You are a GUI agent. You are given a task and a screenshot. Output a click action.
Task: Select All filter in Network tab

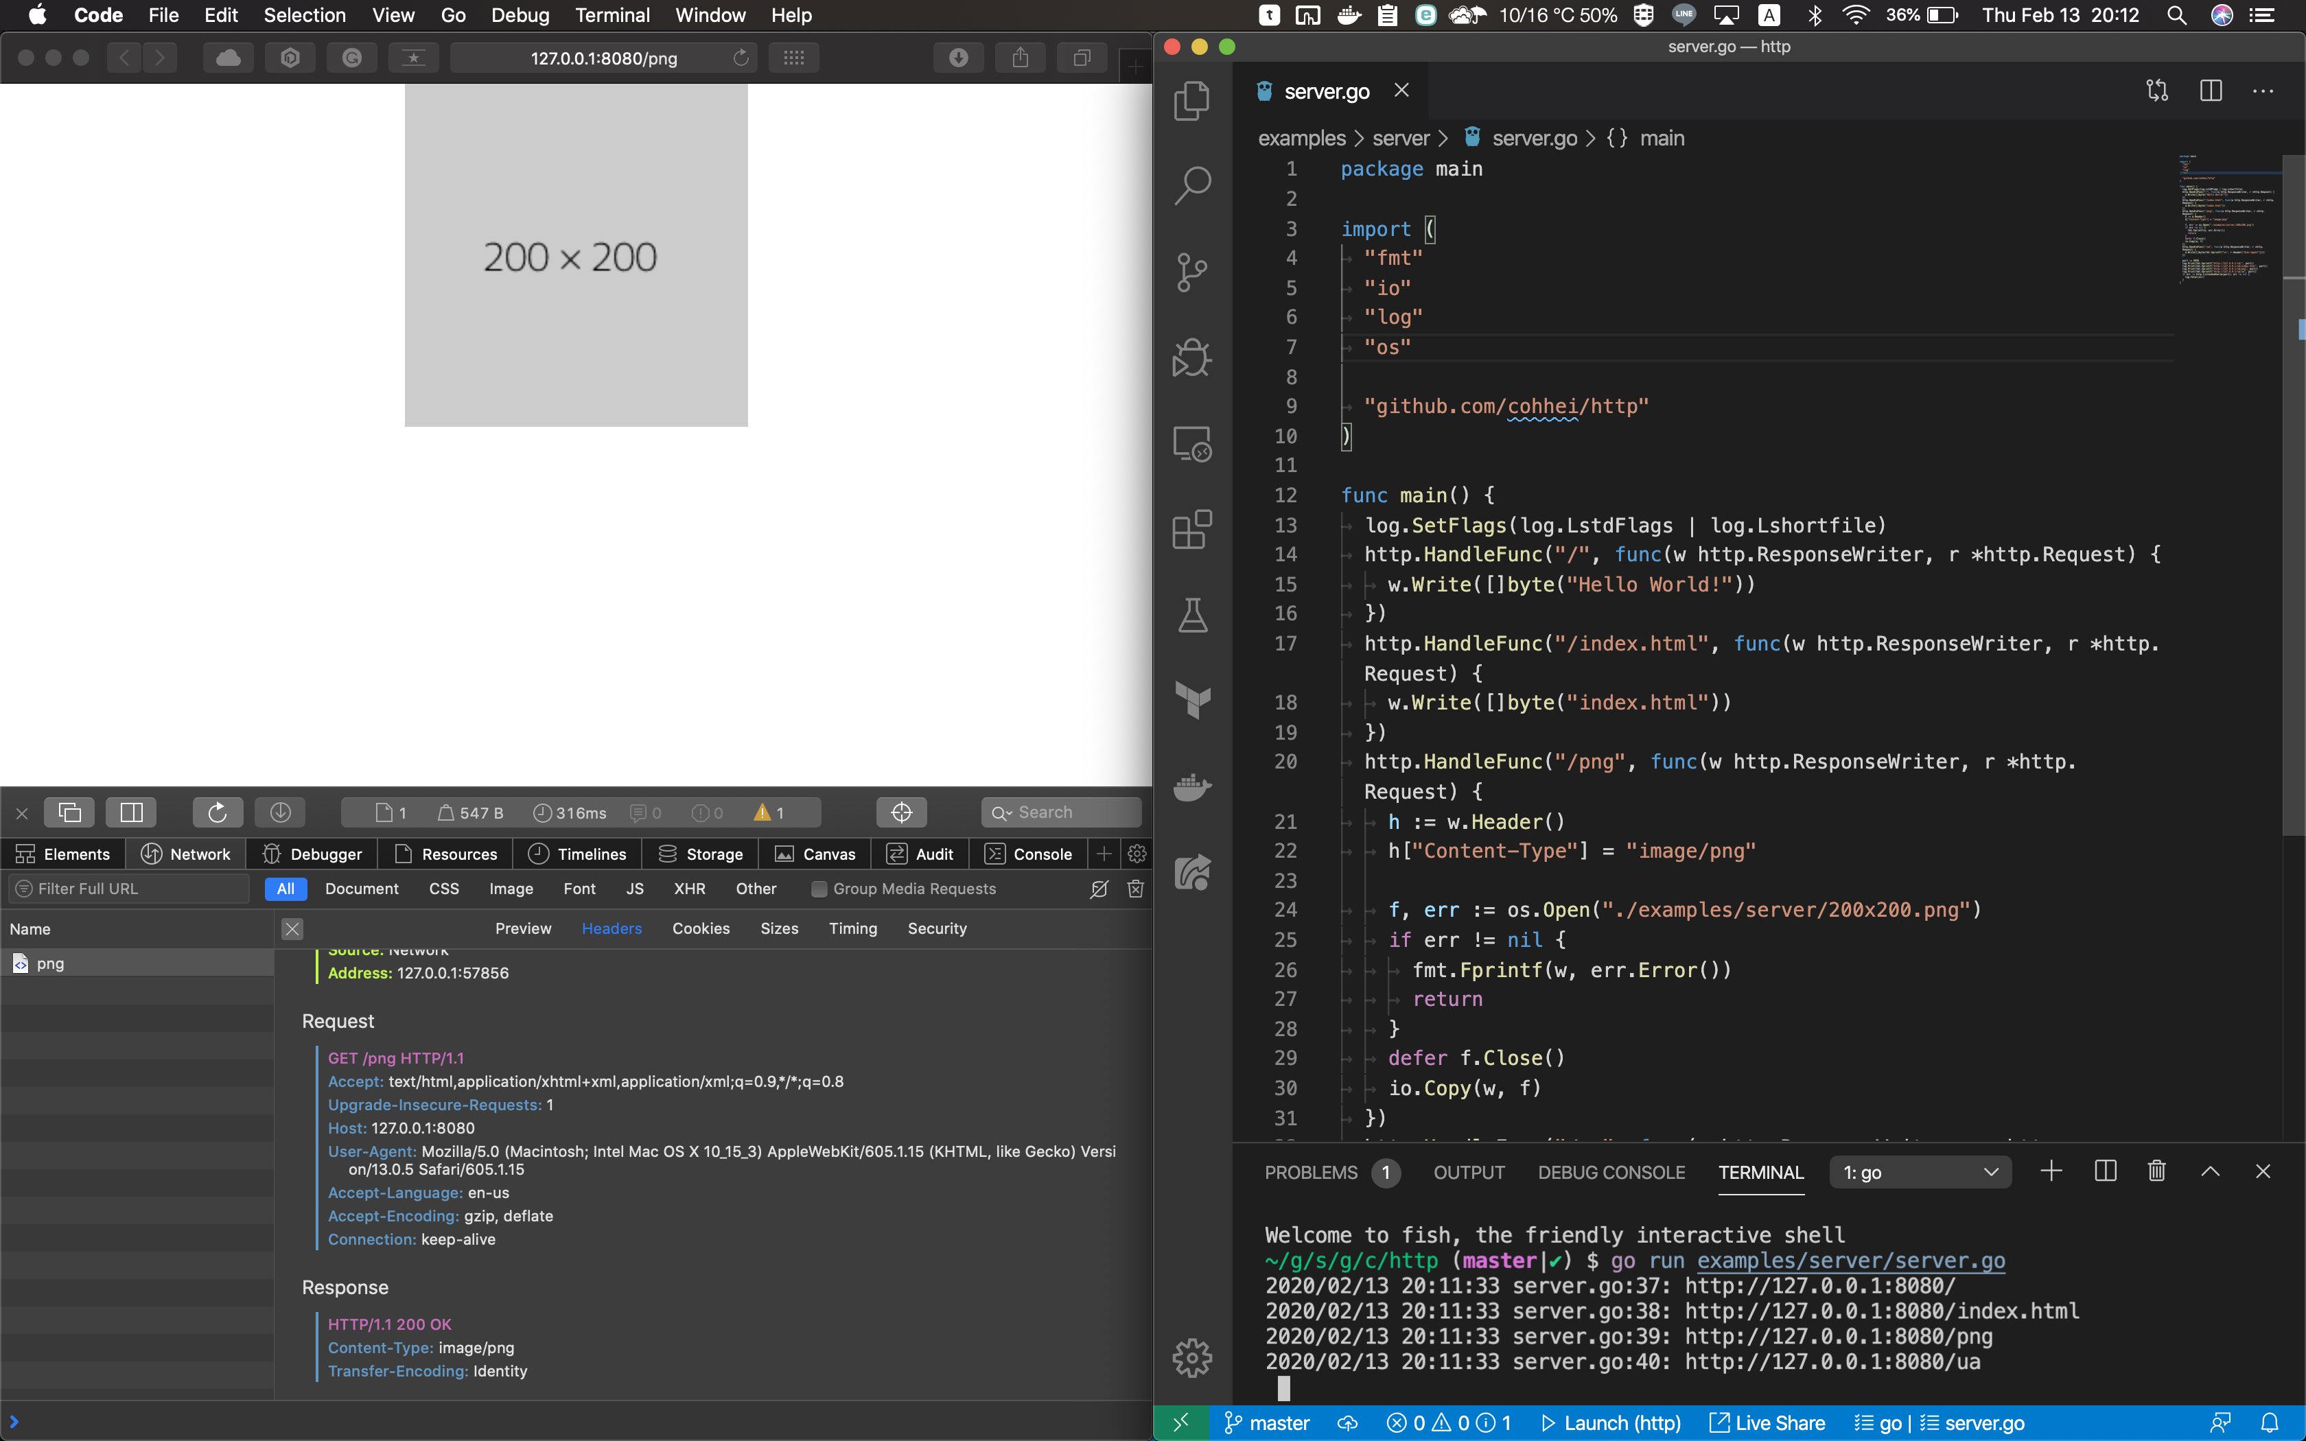click(x=285, y=888)
